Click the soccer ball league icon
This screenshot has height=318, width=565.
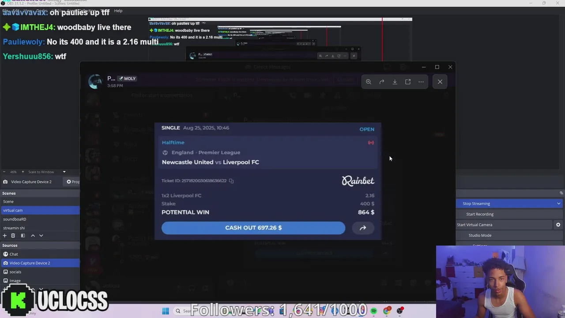(165, 152)
